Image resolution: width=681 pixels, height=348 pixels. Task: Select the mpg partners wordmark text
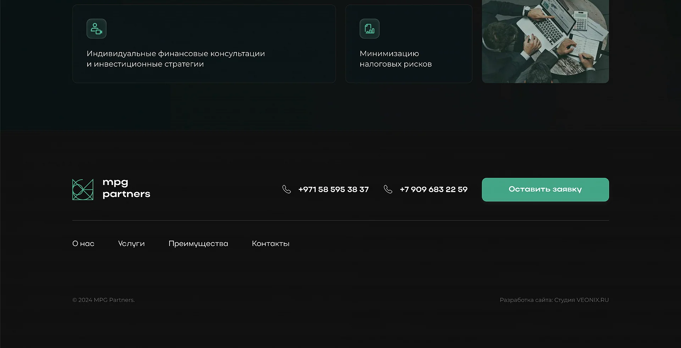tap(126, 188)
